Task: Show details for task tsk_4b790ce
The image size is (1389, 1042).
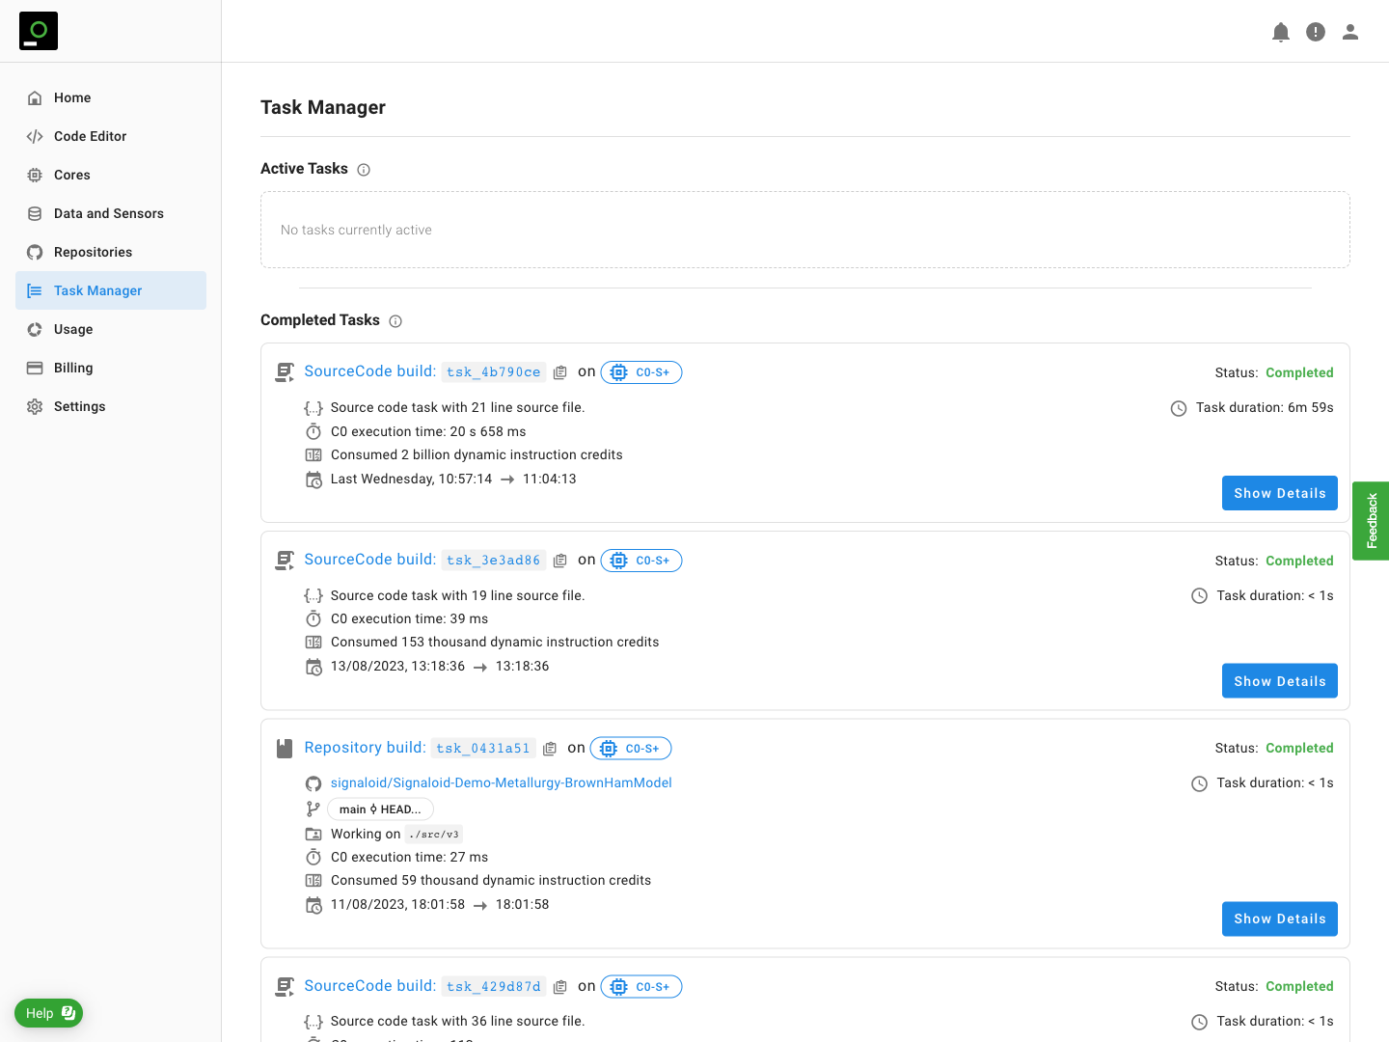Action: click(x=1279, y=493)
